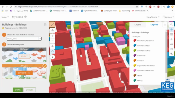The width and height of the screenshot is (175, 98).
Task: Go back using browser back arrow
Action: (x=2, y=7)
